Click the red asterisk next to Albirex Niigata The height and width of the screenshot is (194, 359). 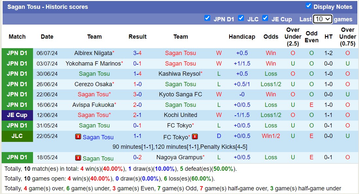pyautogui.click(x=113, y=51)
